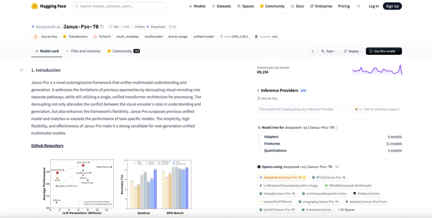Focus the search models, datasets, users field

coord(119,6)
